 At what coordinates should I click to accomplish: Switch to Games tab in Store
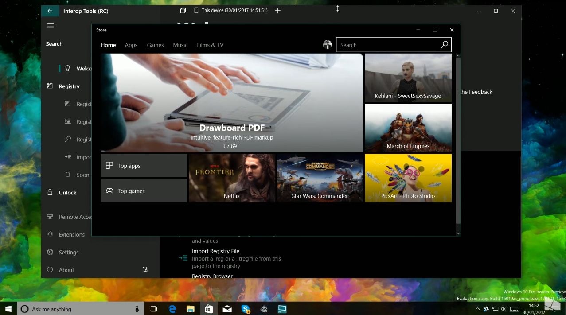click(x=155, y=45)
